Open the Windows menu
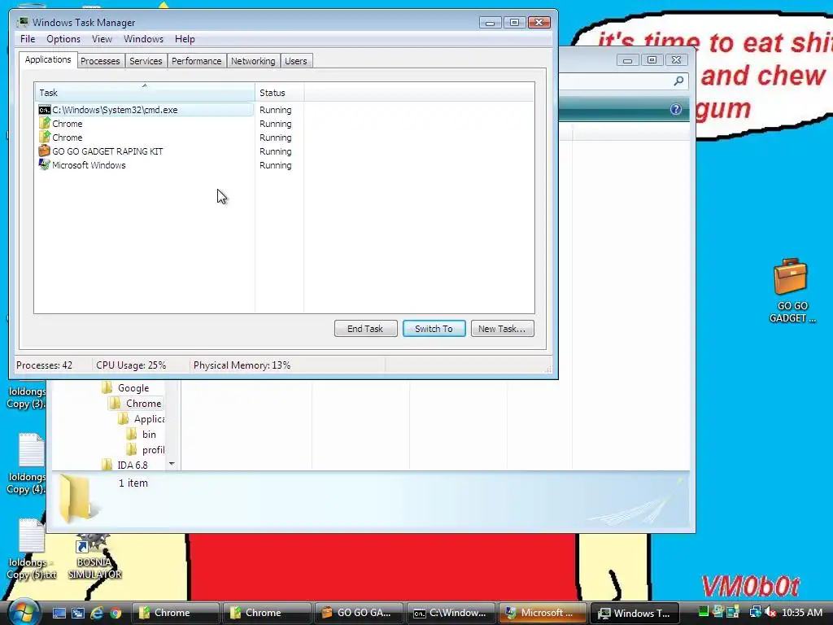Viewport: 833px width, 625px height. [143, 39]
